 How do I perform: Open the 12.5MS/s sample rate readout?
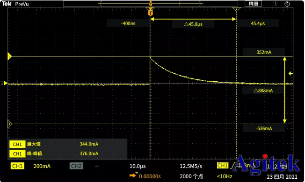coord(191,166)
